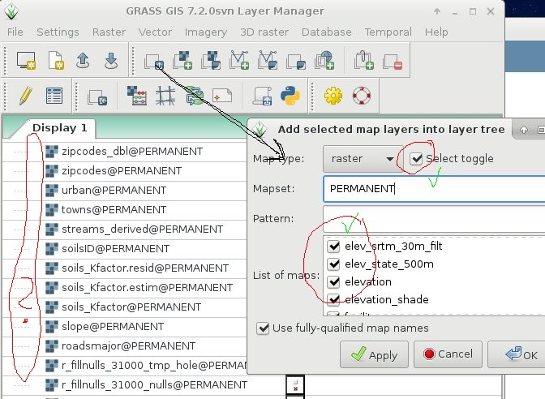This screenshot has width=545, height=399.
Task: Save workspace with the down-arrow icon
Action: (x=111, y=61)
